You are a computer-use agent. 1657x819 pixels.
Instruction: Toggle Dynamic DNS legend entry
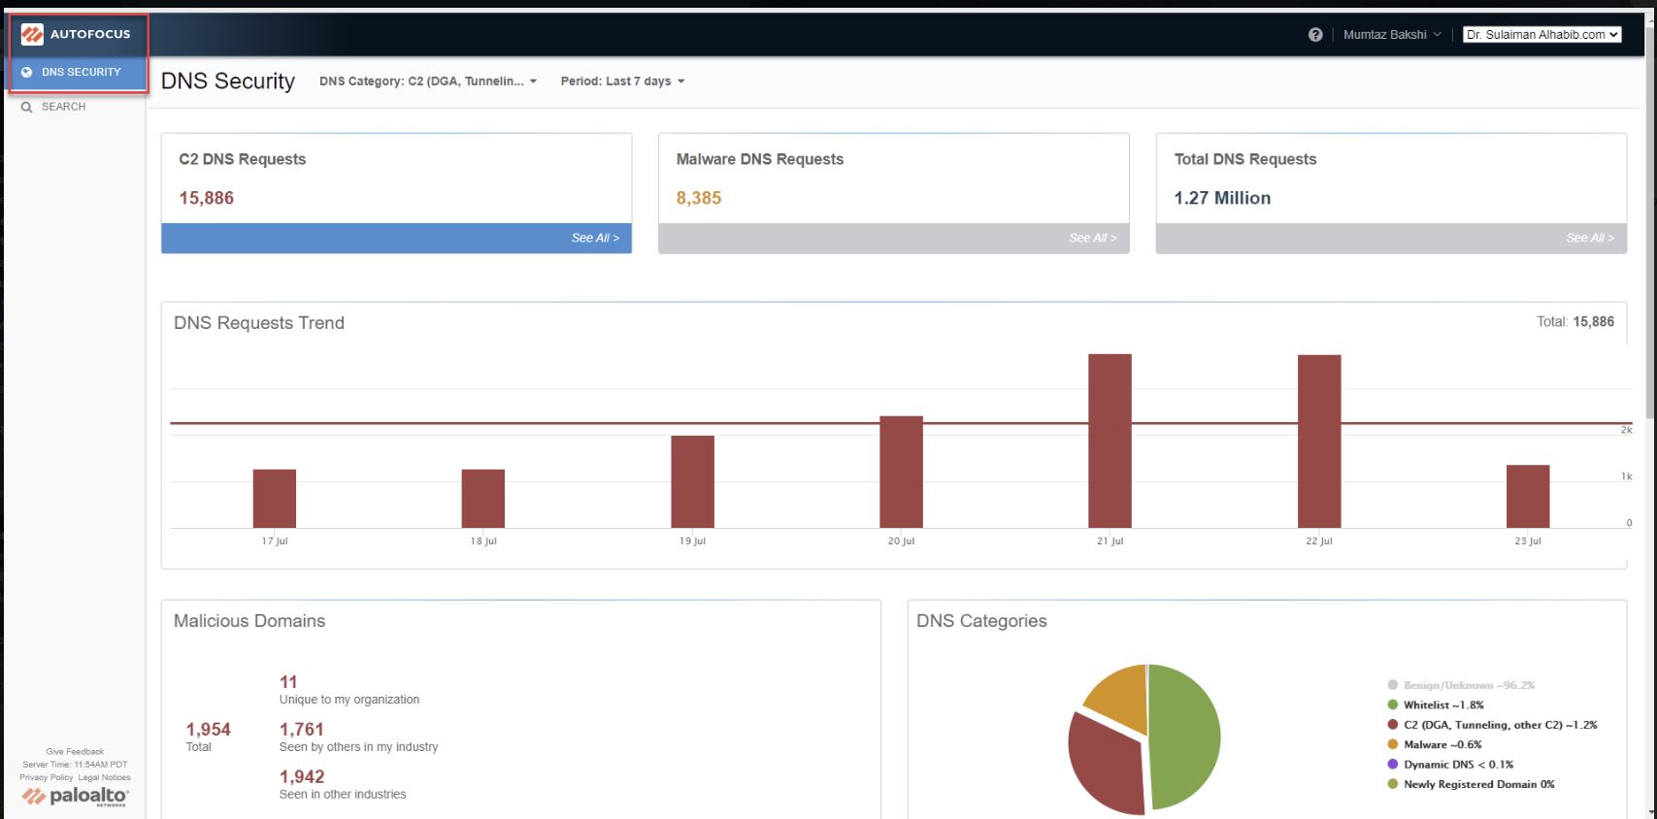tap(1458, 765)
